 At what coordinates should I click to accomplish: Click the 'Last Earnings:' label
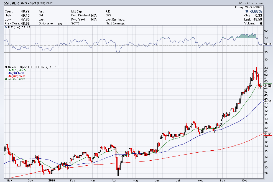click(x=115, y=19)
